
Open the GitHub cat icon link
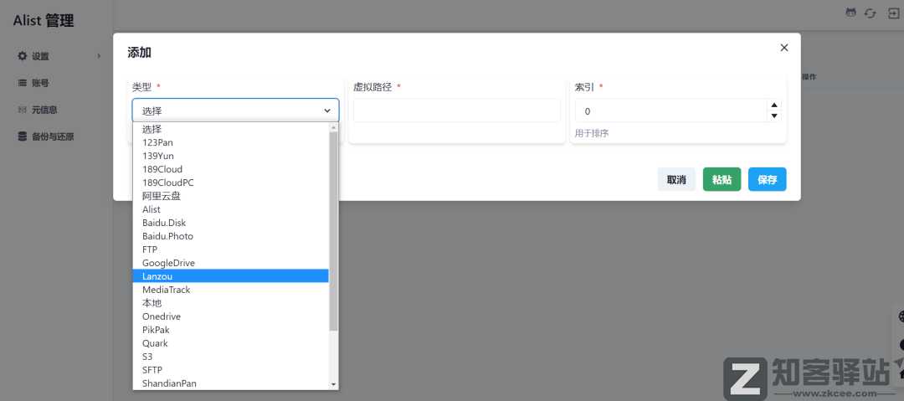click(851, 13)
